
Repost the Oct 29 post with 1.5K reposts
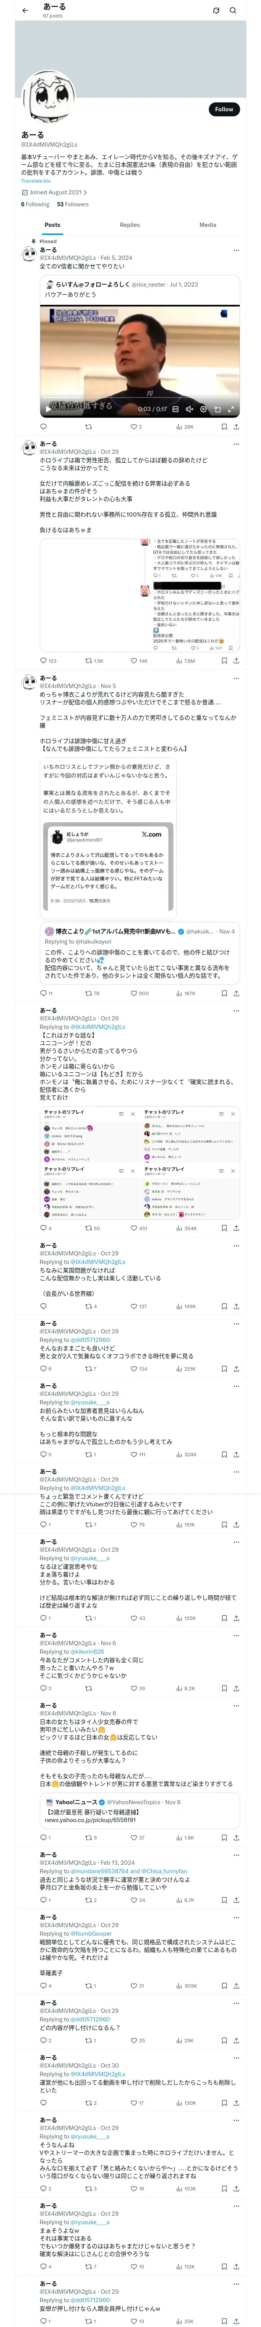coord(94,660)
